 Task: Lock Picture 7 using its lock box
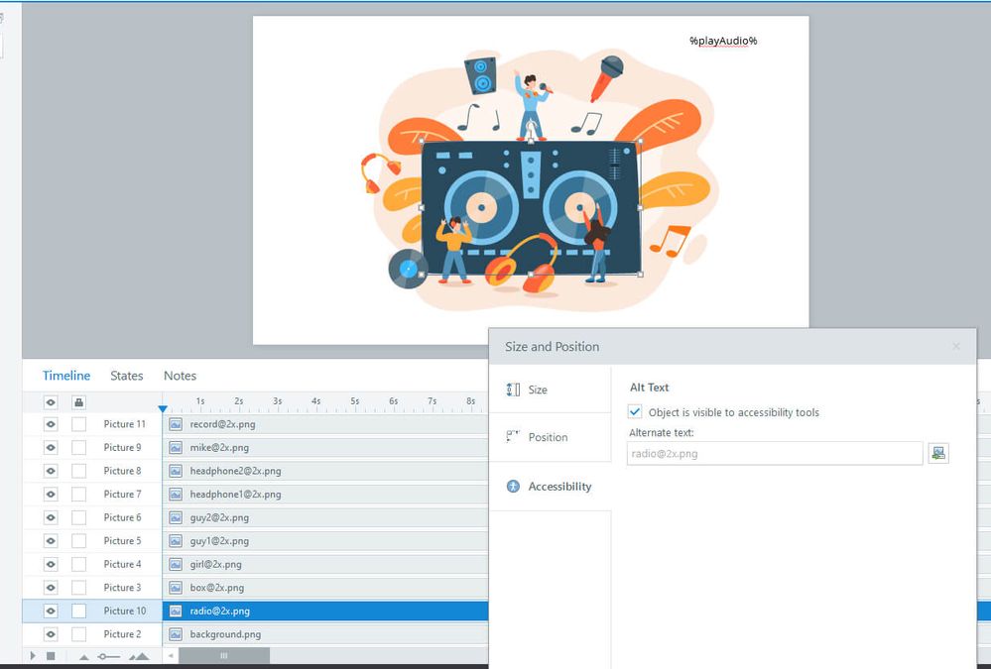78,495
